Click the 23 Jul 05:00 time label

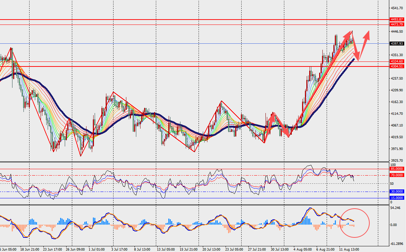235,250
